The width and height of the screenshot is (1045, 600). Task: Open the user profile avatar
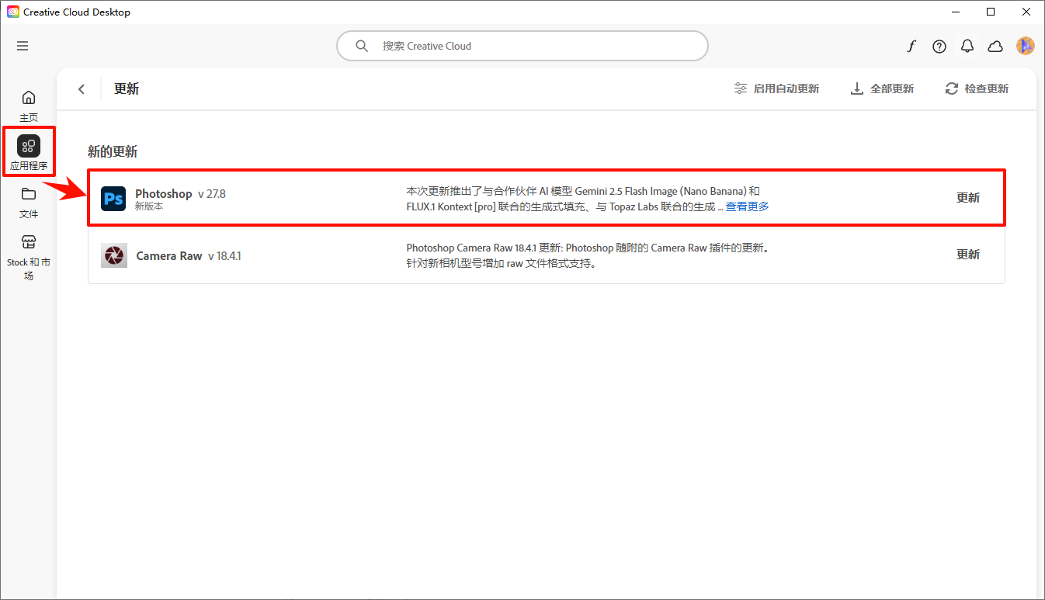tap(1026, 46)
